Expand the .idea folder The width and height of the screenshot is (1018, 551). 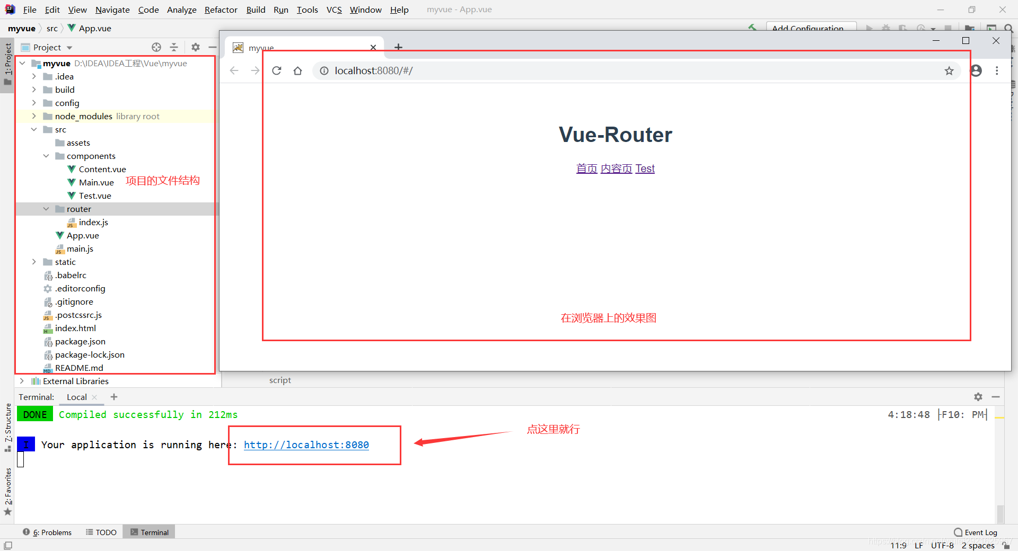point(34,76)
